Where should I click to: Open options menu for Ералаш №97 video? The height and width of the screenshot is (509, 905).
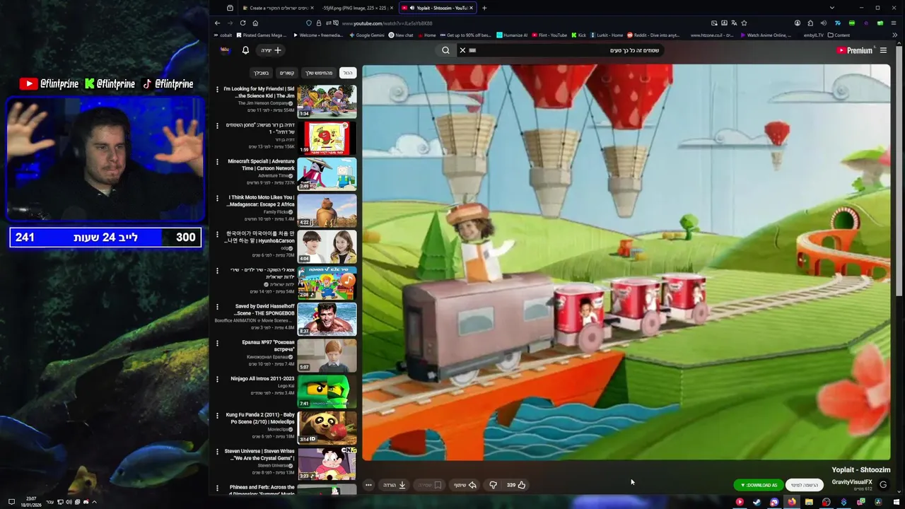pos(217,343)
